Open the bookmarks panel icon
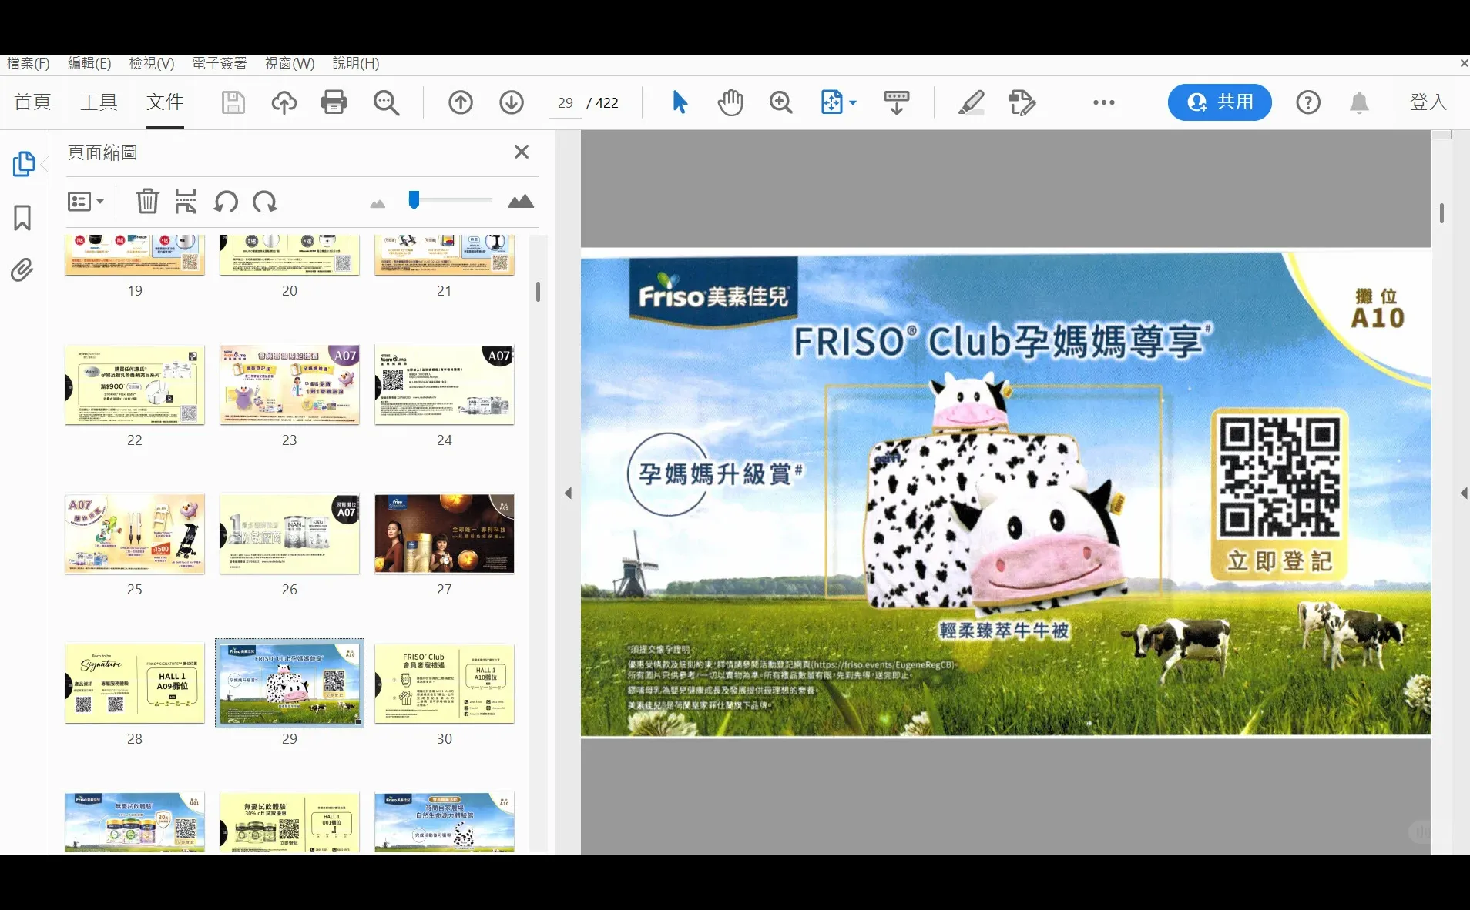 click(x=22, y=218)
